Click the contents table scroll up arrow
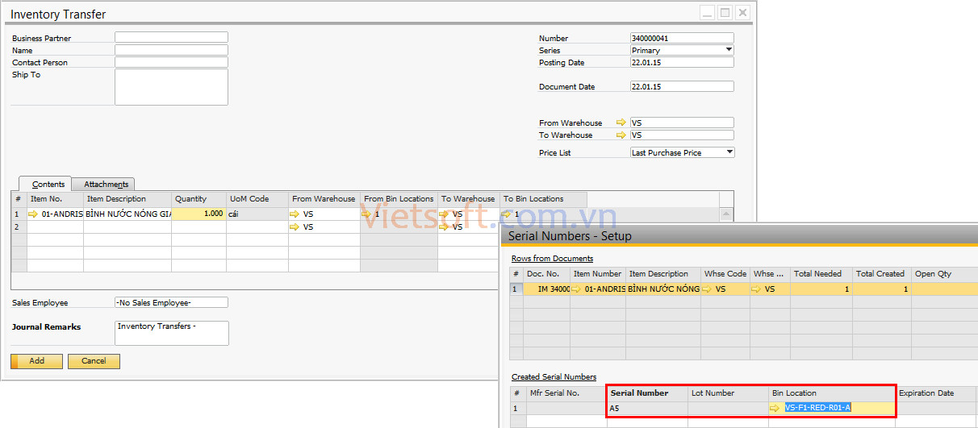The height and width of the screenshot is (428, 978). tap(726, 214)
